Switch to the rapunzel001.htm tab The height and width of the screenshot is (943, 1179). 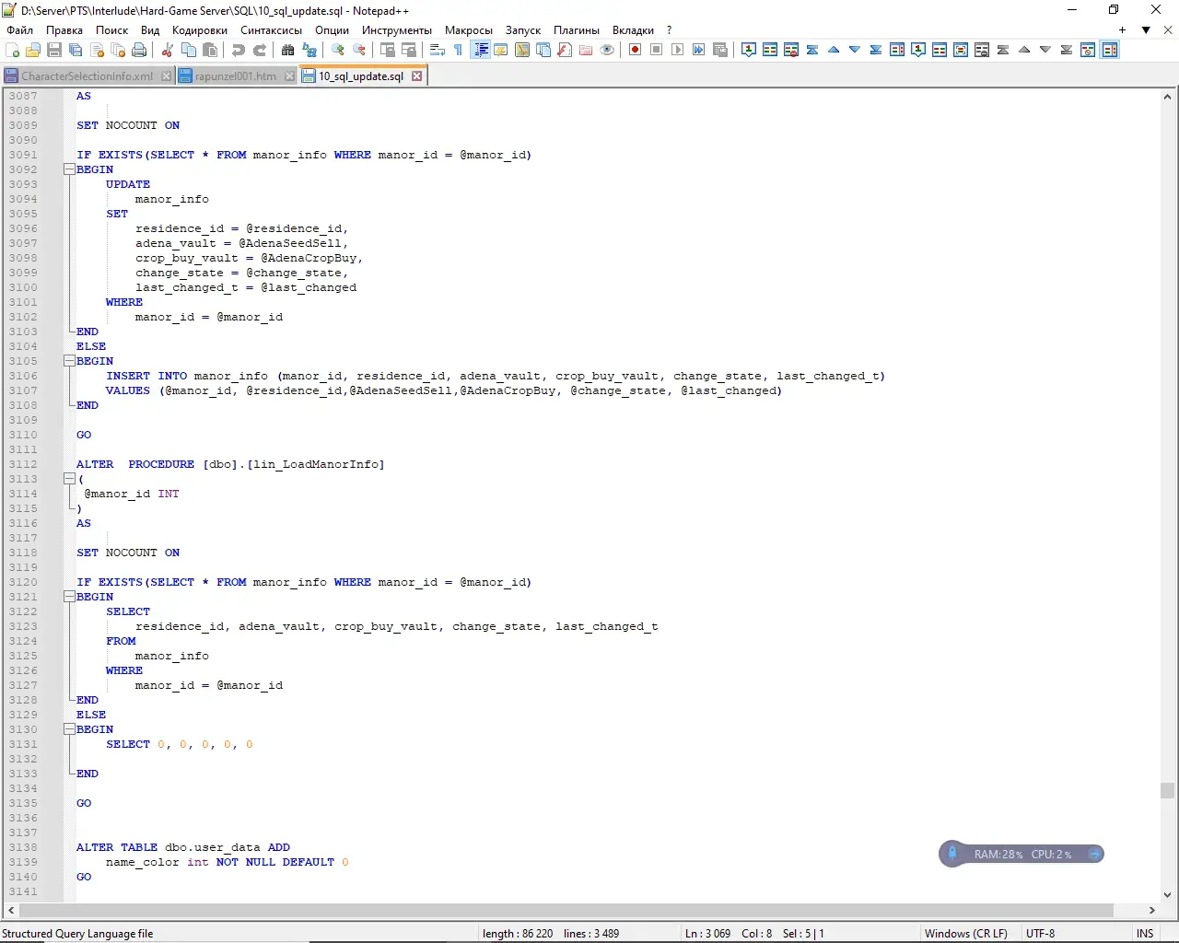236,76
